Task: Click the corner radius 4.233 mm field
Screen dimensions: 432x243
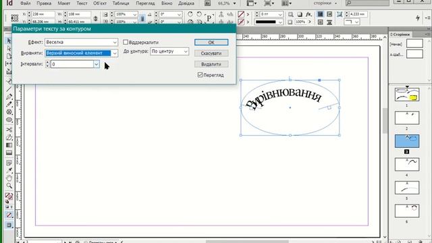Action: [x=358, y=14]
